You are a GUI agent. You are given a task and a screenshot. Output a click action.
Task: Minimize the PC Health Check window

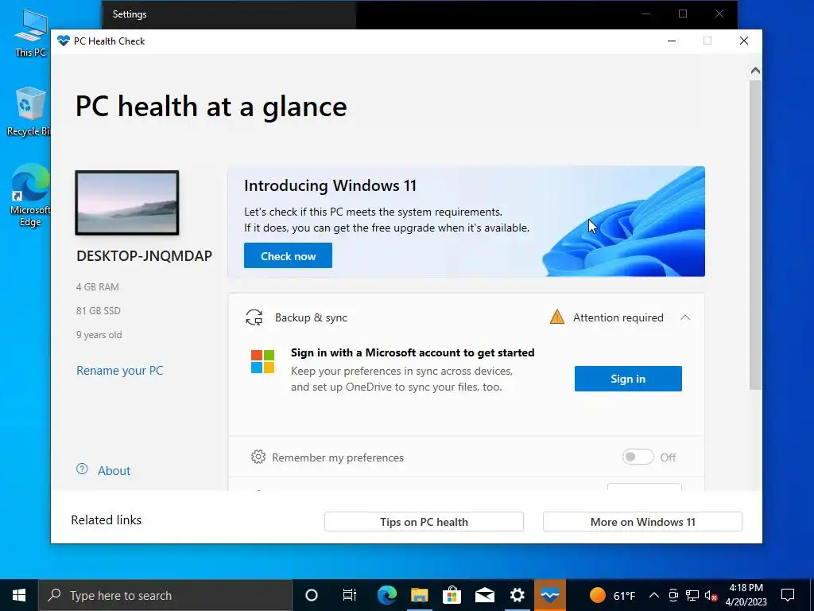[671, 41]
